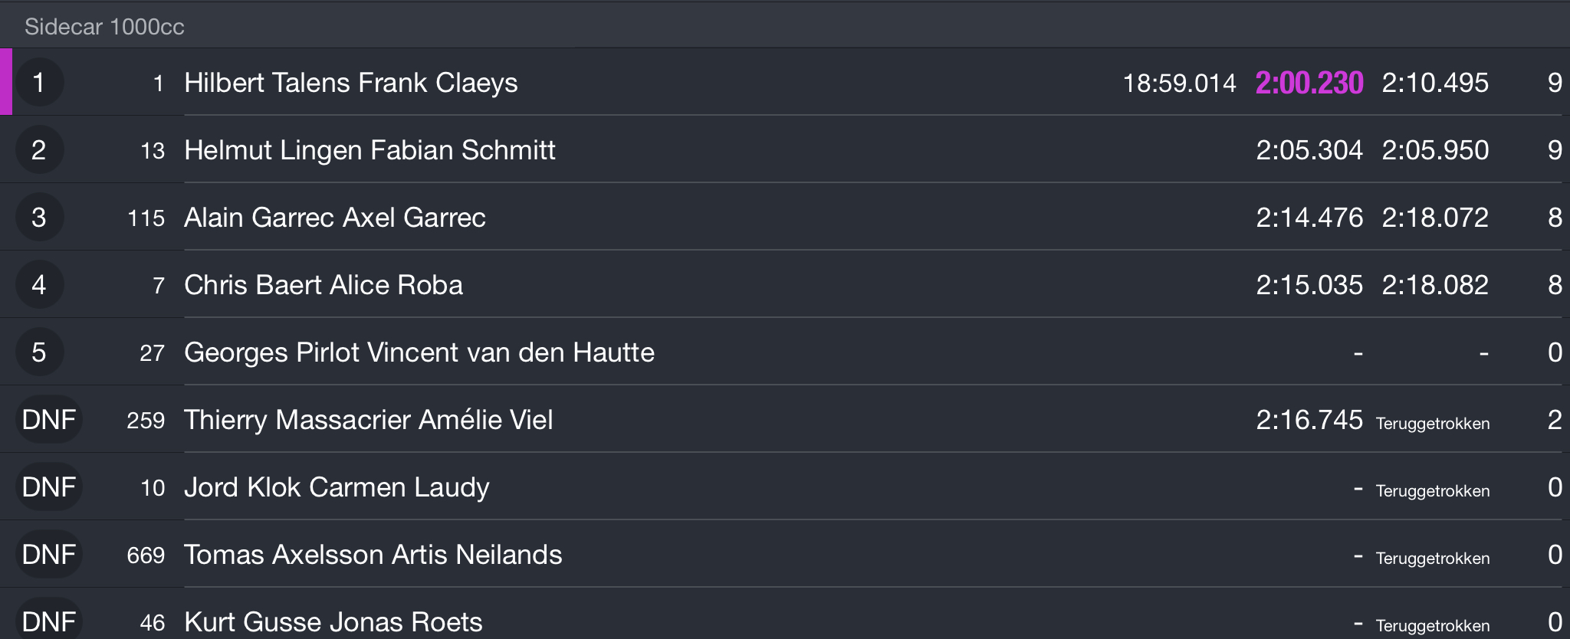The image size is (1570, 639).
Task: Select position 1 badge for Hilbert Talens
Action: click(39, 82)
